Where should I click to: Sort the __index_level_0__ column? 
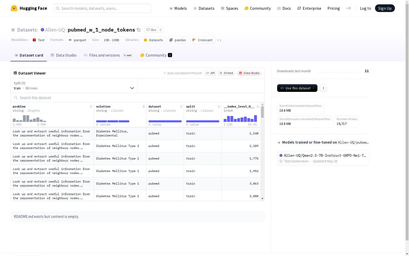[258, 106]
